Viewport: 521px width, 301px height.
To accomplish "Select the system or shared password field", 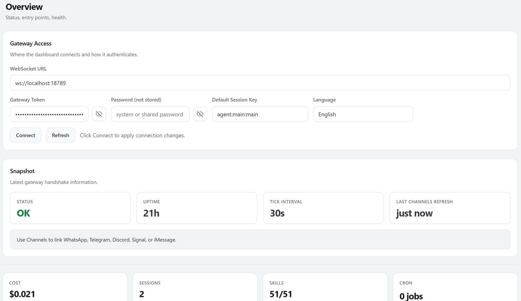I will click(150, 114).
